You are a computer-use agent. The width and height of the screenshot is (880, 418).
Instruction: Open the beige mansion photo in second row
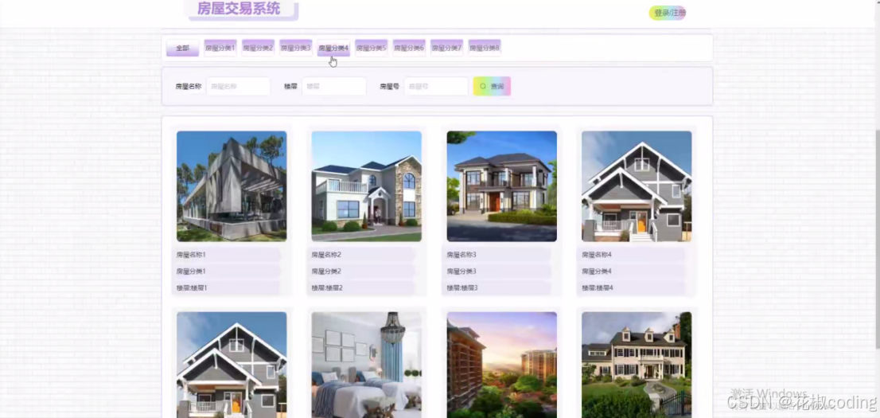(637, 365)
